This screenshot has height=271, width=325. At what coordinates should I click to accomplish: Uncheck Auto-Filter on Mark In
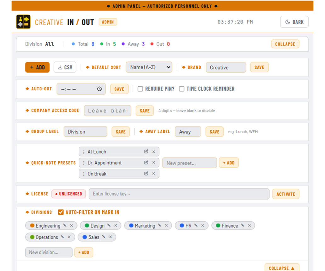pyautogui.click(x=61, y=212)
